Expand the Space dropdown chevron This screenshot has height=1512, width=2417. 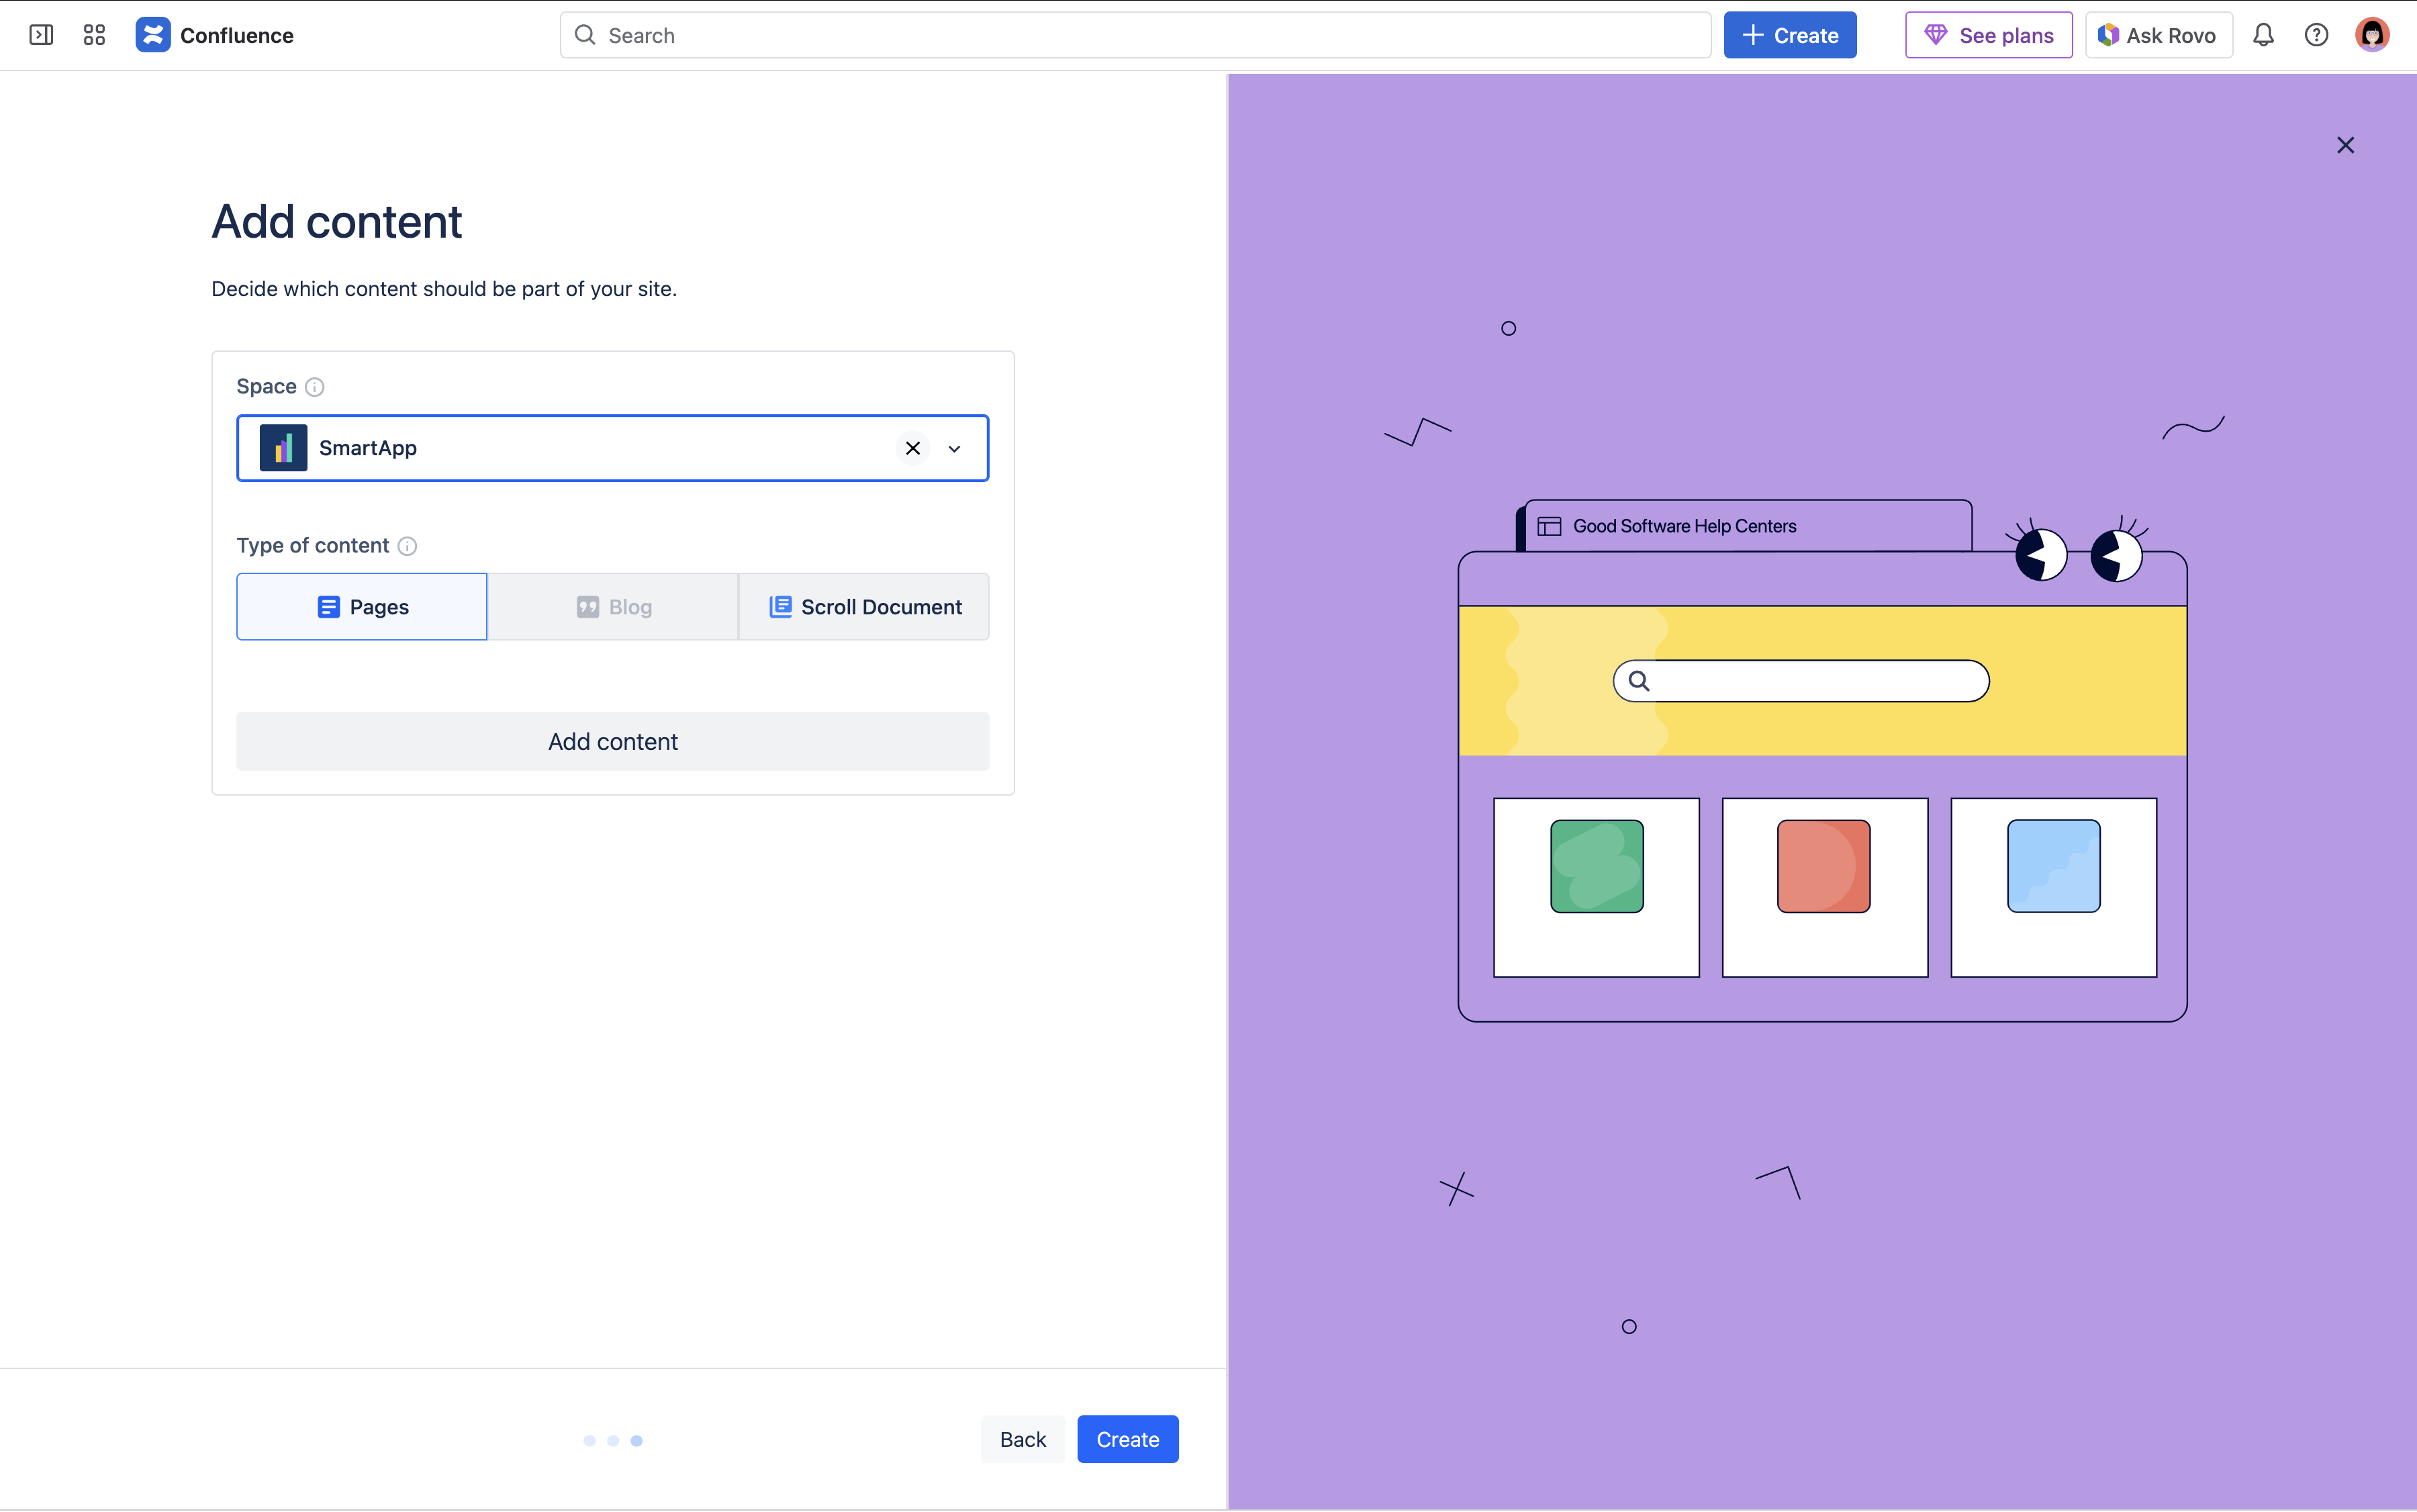click(x=954, y=449)
